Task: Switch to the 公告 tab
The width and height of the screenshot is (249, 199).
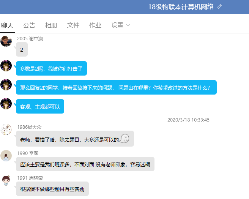Action: pos(29,25)
